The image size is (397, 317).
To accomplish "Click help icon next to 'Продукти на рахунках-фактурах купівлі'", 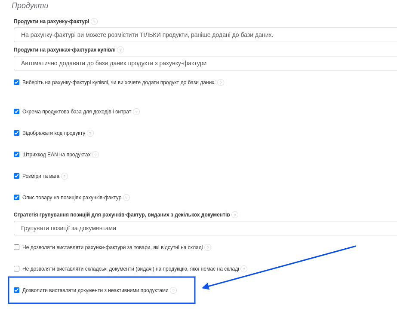I will pos(120,50).
